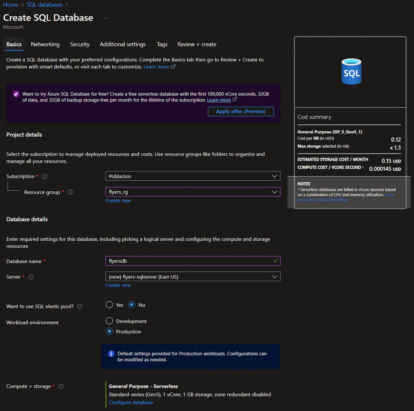The width and height of the screenshot is (414, 411).
Task: Switch to the Tags tab
Action: click(162, 44)
